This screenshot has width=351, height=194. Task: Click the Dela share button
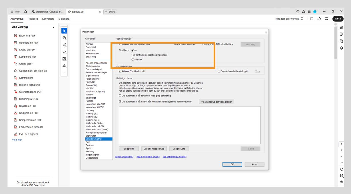pos(338,19)
